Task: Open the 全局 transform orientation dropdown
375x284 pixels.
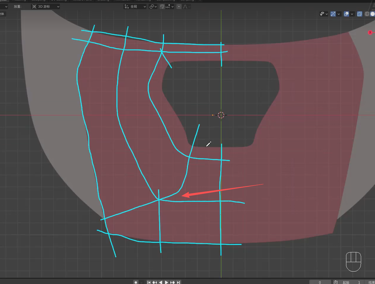Action: (x=135, y=7)
